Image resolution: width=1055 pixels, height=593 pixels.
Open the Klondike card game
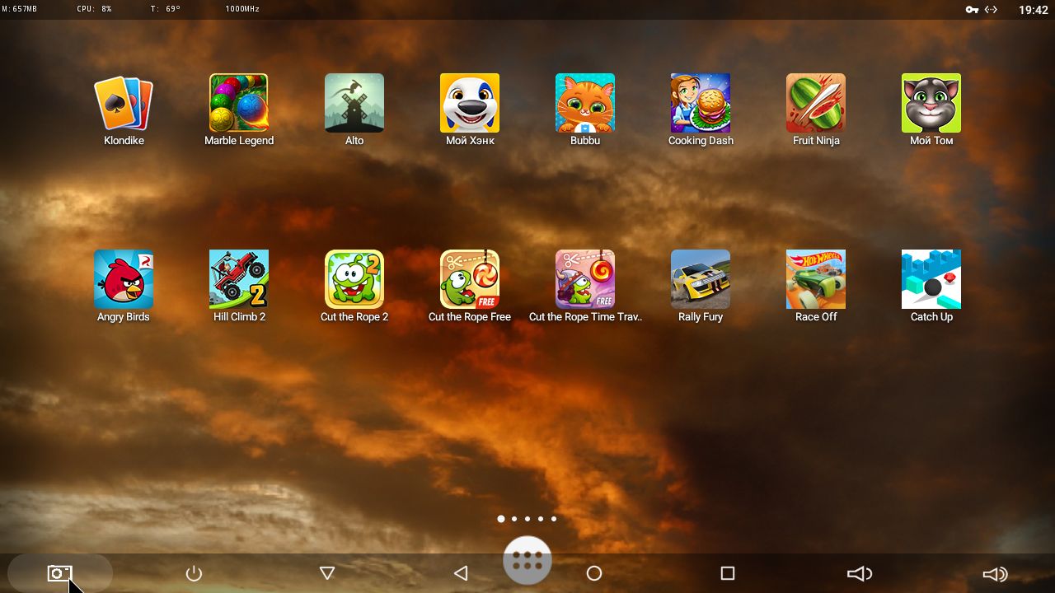coord(124,103)
